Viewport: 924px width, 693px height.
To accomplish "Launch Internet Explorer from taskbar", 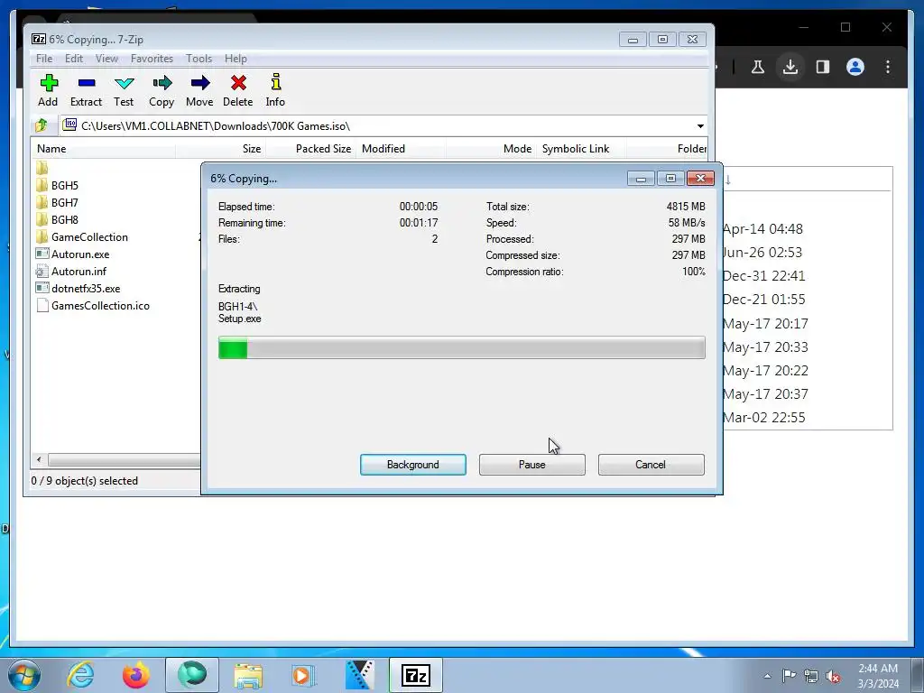I will pos(80,675).
